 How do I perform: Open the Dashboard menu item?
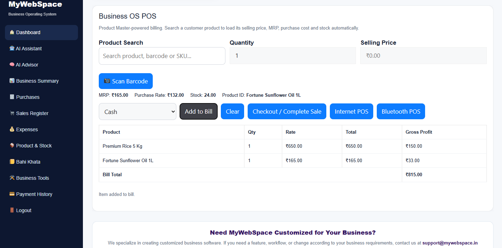click(41, 32)
